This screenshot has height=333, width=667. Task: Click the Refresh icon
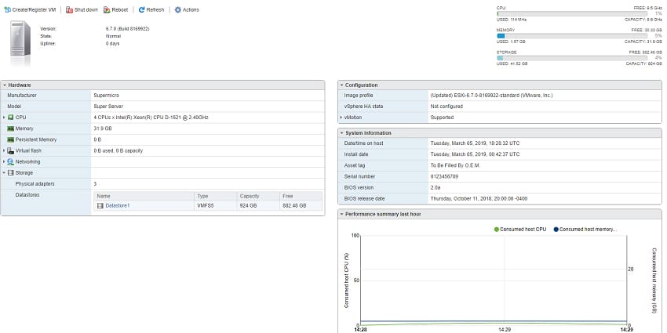tap(142, 9)
